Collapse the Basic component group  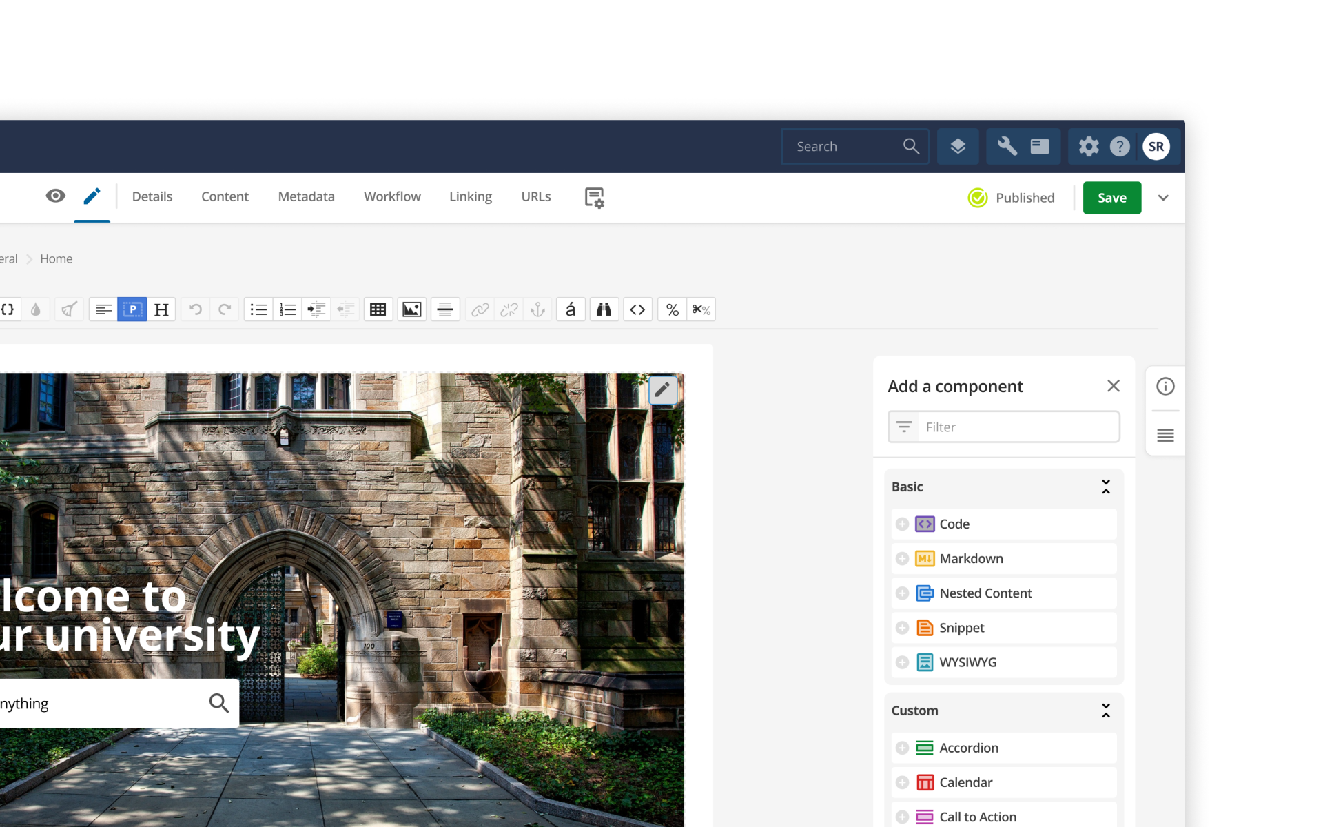pos(1105,487)
